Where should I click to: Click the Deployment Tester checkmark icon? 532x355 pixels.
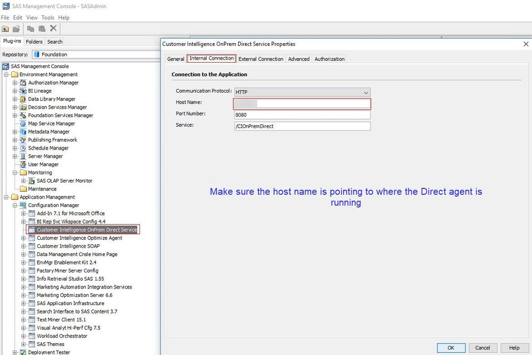tap(23, 352)
